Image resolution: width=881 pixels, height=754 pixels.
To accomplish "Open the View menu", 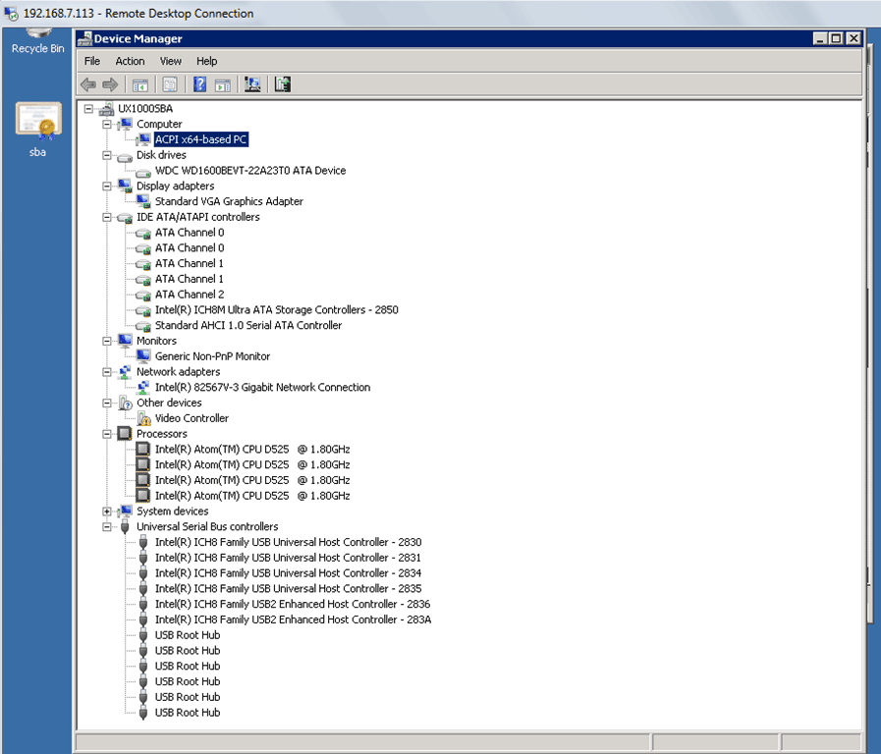I will [170, 61].
